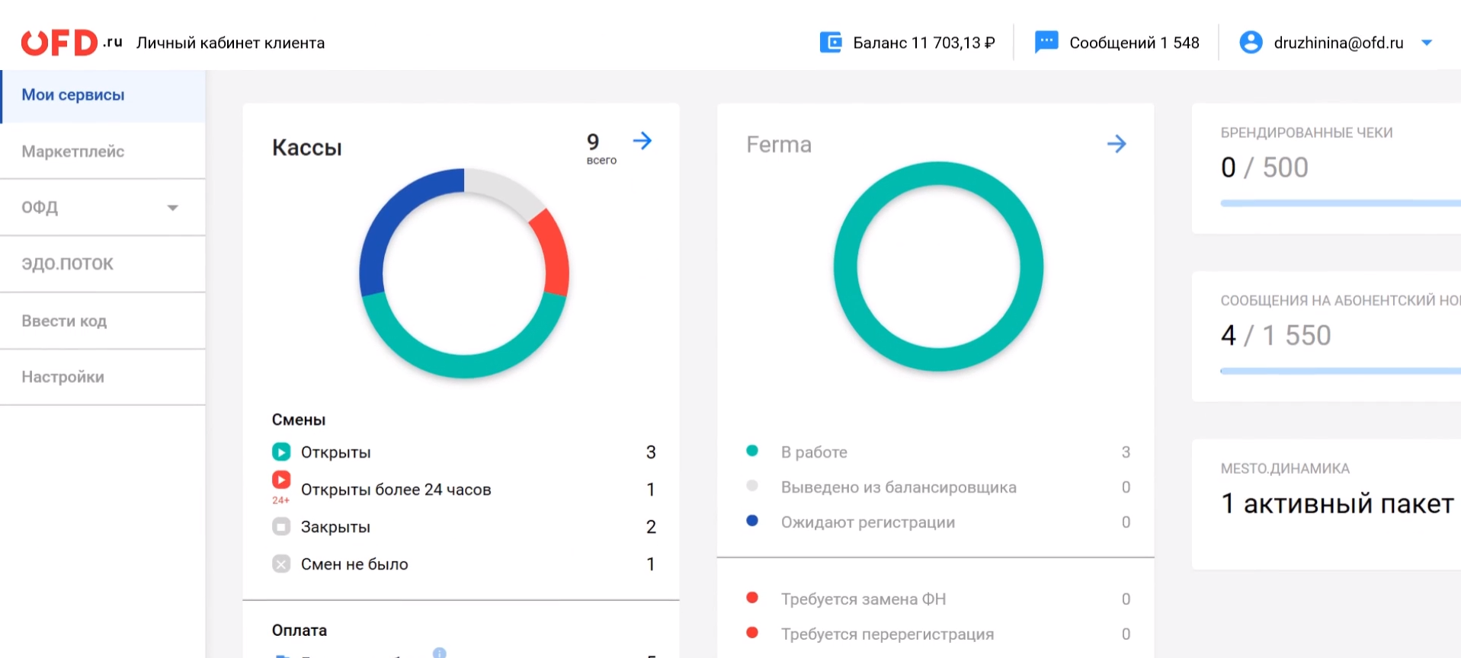This screenshot has width=1461, height=658.
Task: Click the user avatar icon
Action: click(1251, 43)
